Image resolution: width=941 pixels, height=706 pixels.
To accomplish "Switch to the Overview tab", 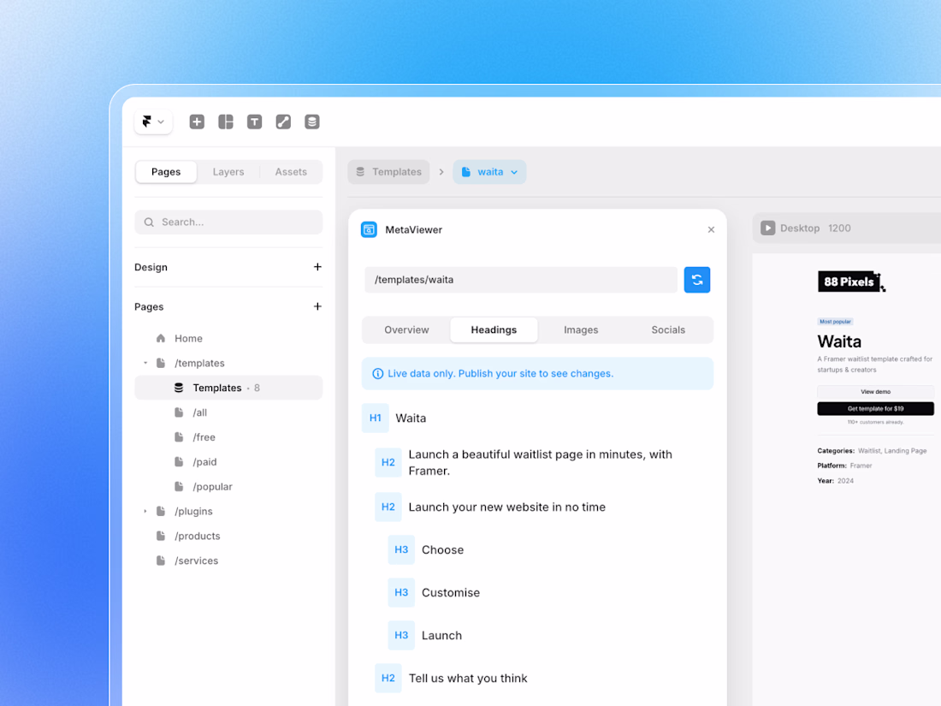I will coord(407,329).
